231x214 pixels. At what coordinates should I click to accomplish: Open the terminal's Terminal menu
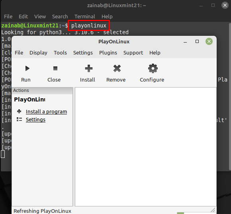(x=85, y=16)
